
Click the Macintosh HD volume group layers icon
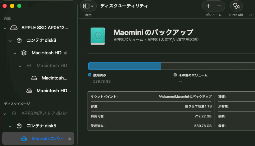click(x=24, y=53)
